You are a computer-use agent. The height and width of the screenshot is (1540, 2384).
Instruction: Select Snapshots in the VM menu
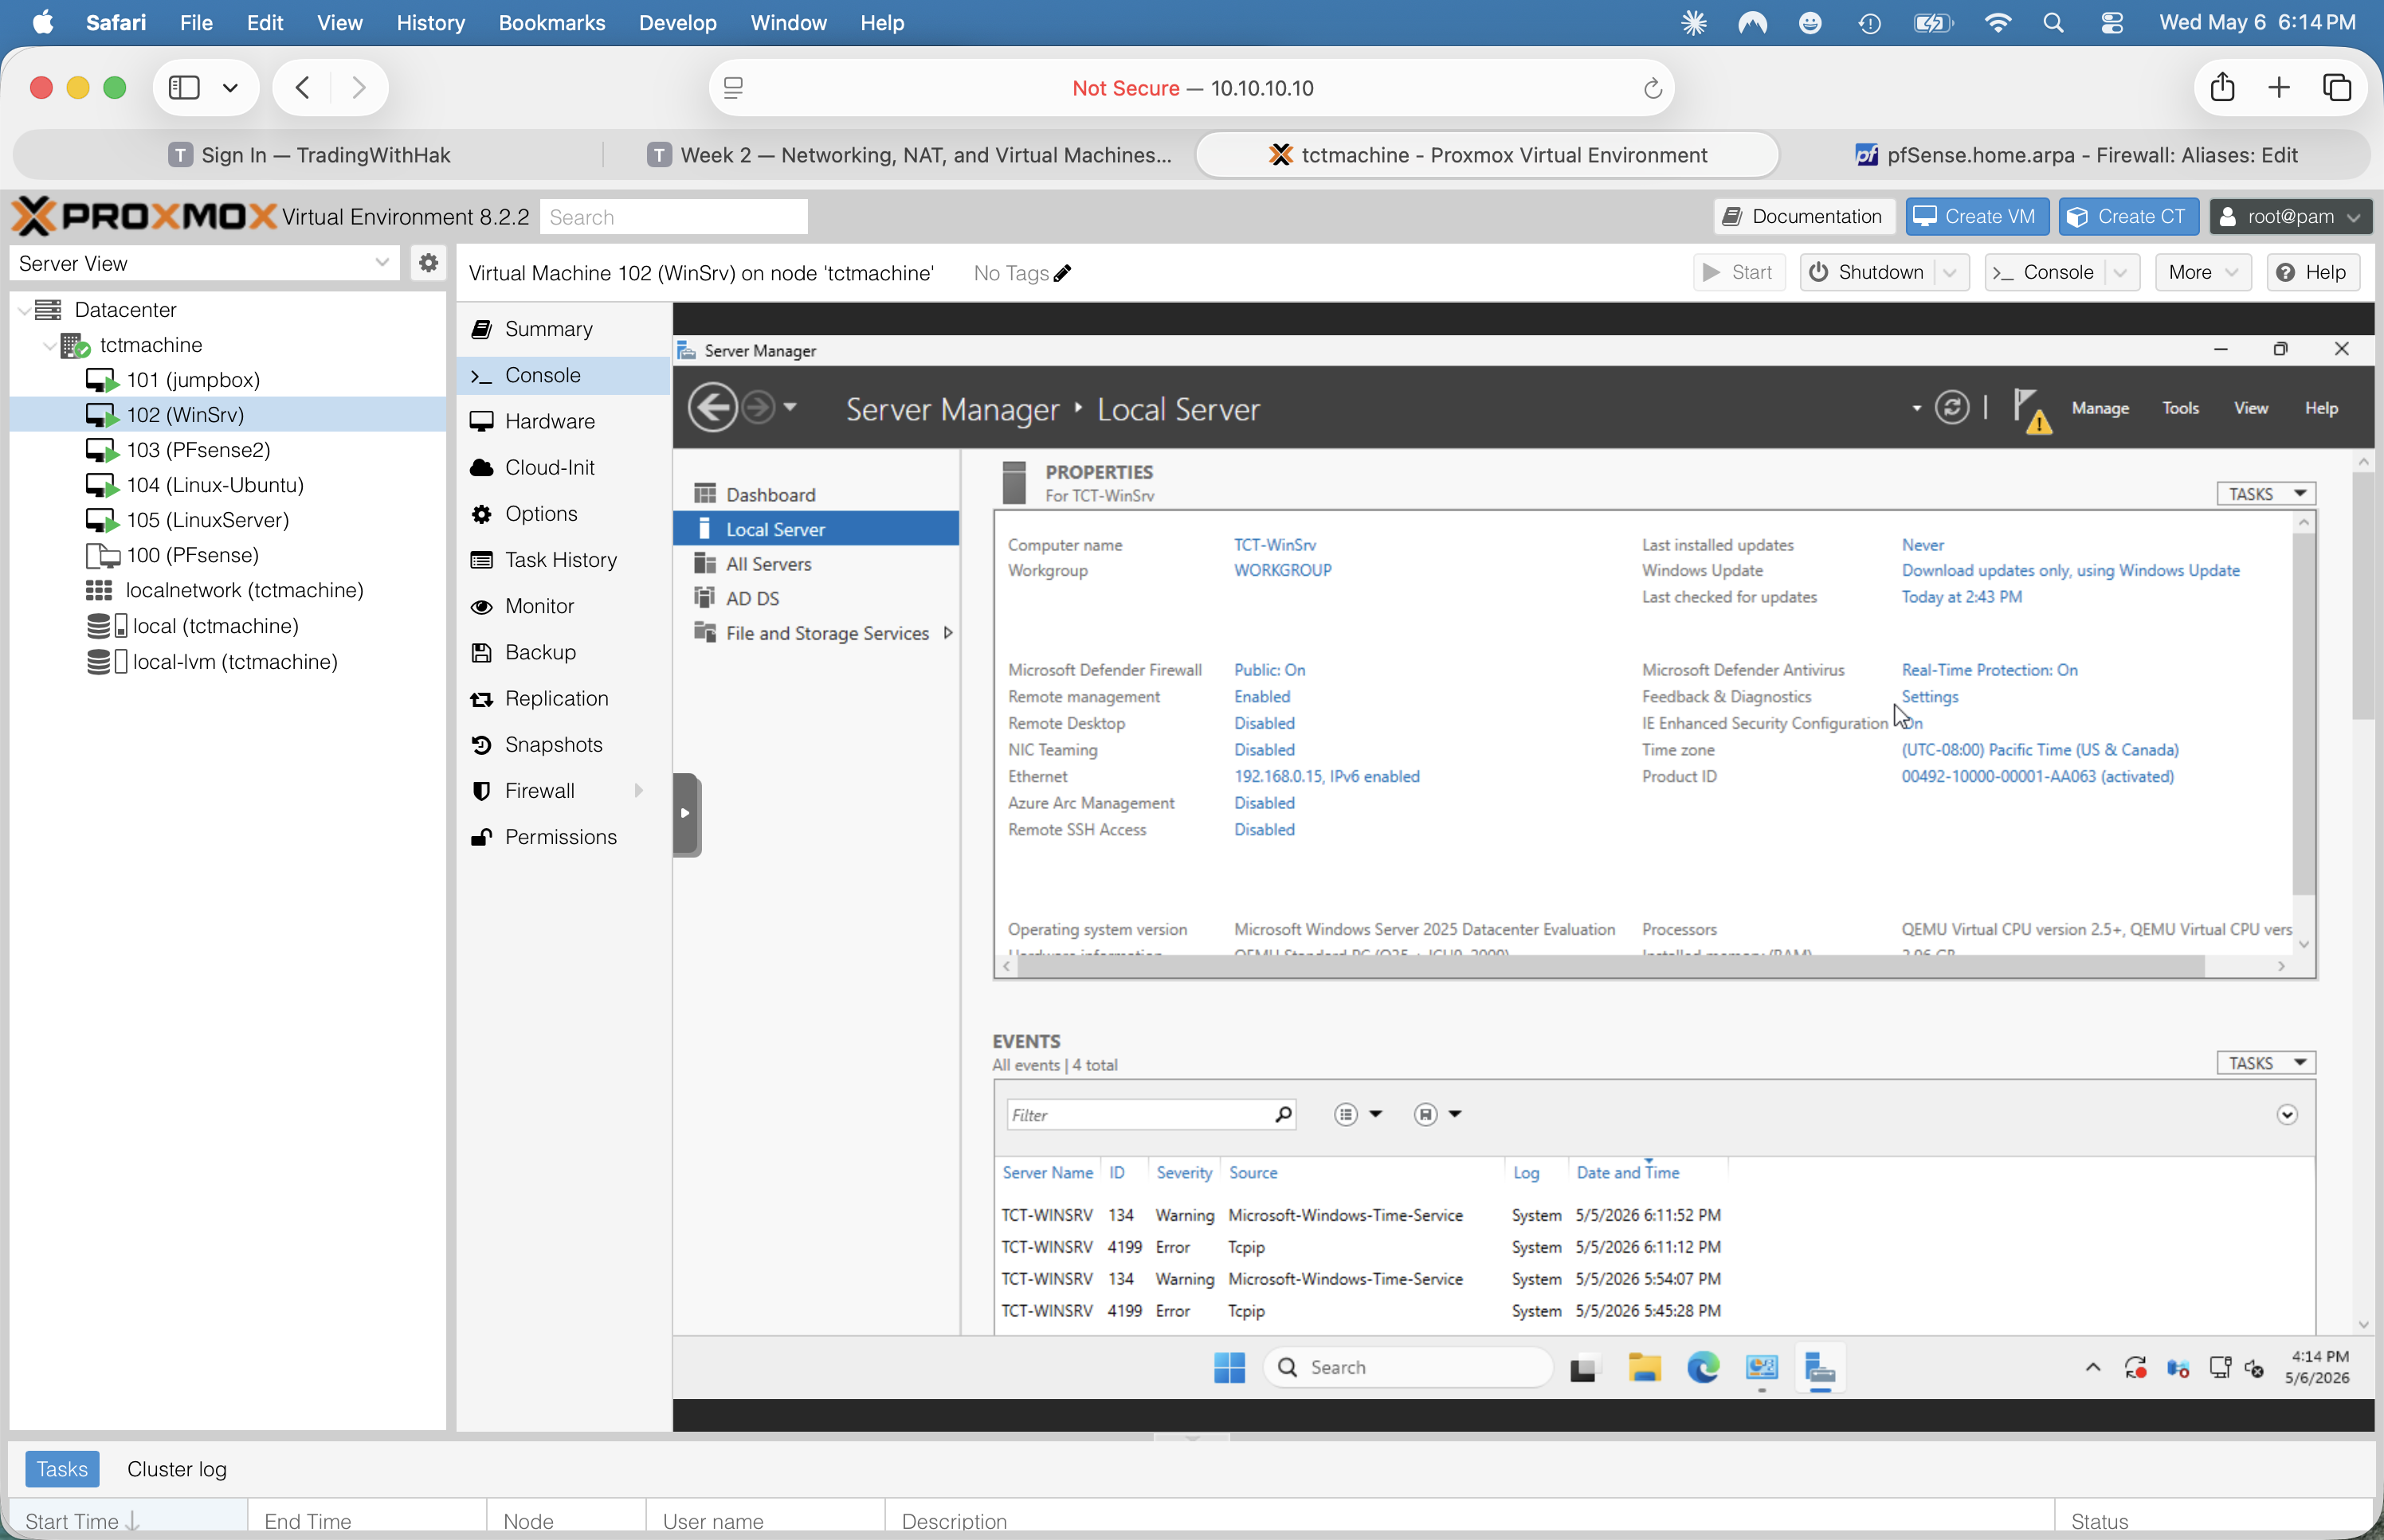pyautogui.click(x=563, y=744)
